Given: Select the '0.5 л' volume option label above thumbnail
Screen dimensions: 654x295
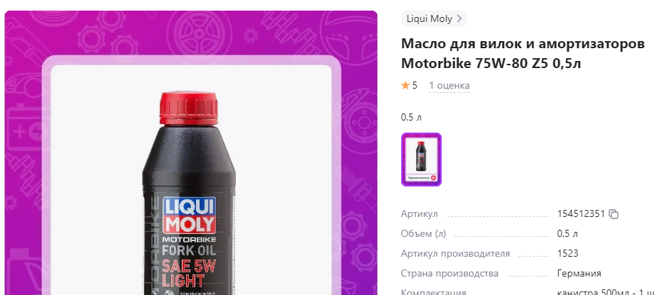Looking at the screenshot, I should [x=411, y=118].
